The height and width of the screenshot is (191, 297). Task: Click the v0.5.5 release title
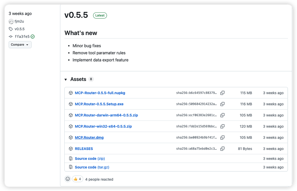[x=76, y=15]
